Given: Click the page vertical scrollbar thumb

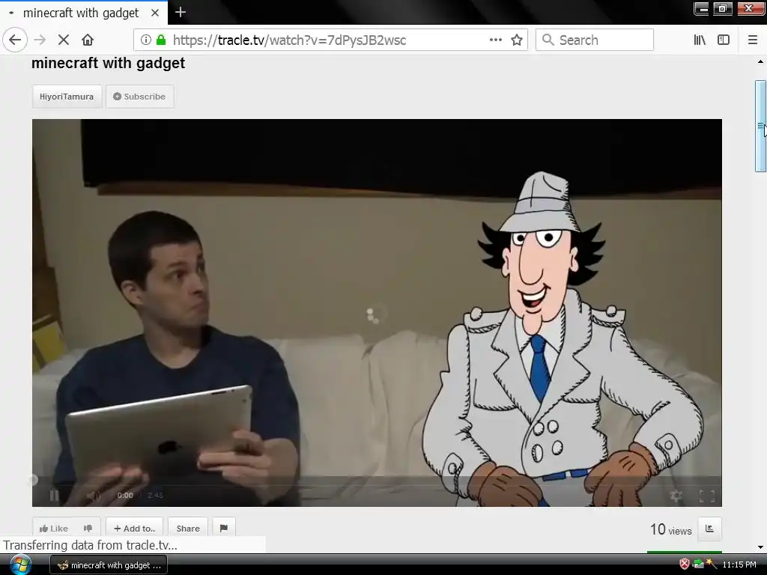Looking at the screenshot, I should tap(760, 126).
